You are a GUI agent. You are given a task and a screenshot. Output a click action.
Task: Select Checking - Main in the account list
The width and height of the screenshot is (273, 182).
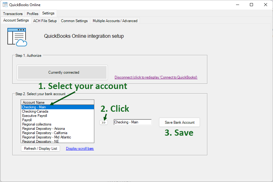58,107
